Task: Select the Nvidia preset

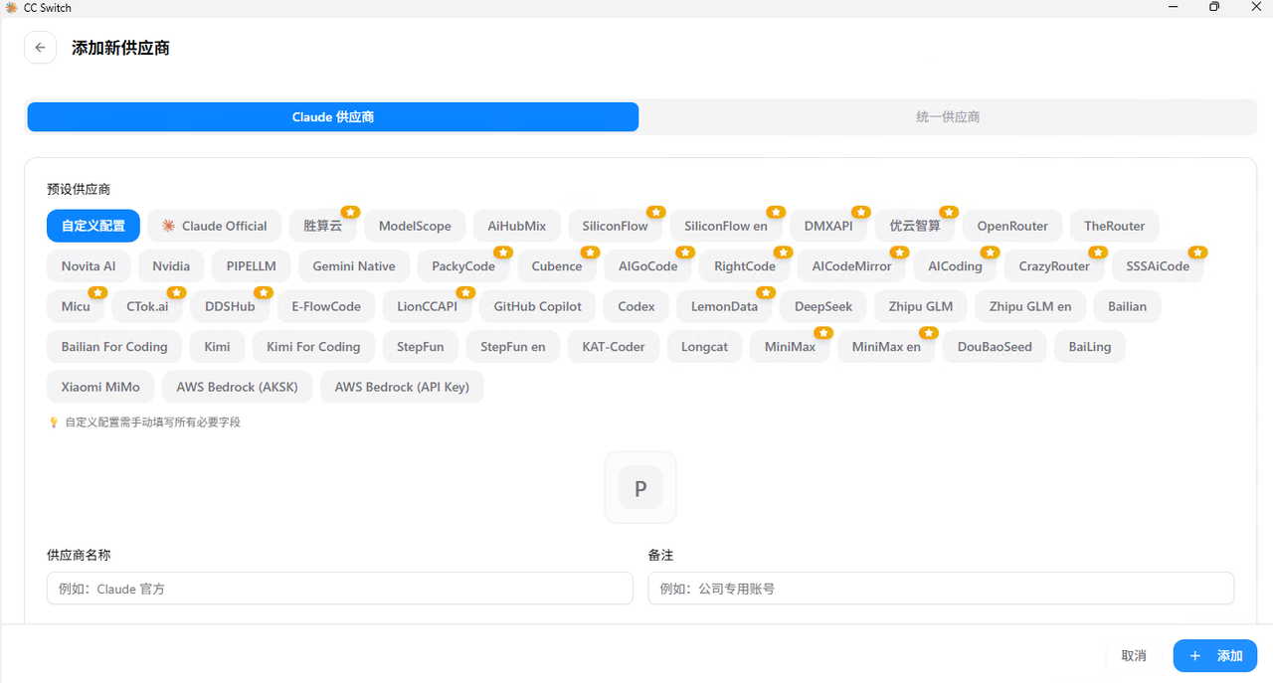Action: tap(171, 266)
